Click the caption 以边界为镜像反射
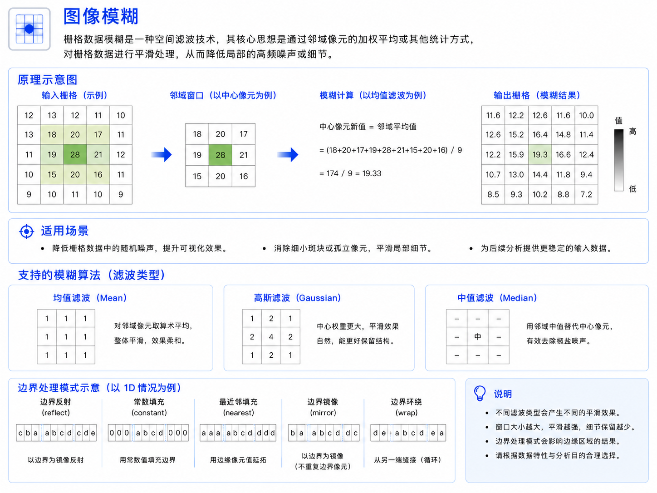The height and width of the screenshot is (493, 657). click(x=56, y=460)
